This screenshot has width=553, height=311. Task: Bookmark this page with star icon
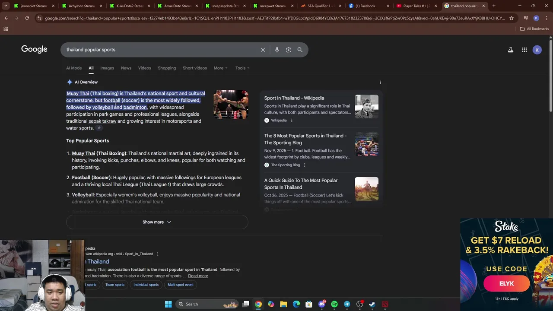point(512,18)
